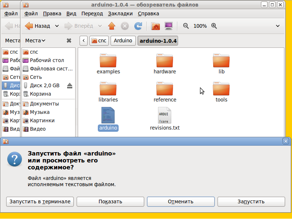Select Рабочий стол in the sidebar
Screen dimensions: 292x219
coord(49,60)
